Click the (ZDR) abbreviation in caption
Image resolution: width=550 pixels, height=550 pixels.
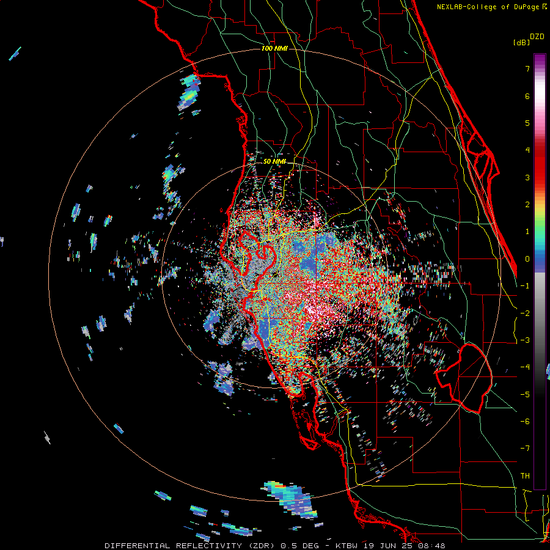pyautogui.click(x=262, y=546)
